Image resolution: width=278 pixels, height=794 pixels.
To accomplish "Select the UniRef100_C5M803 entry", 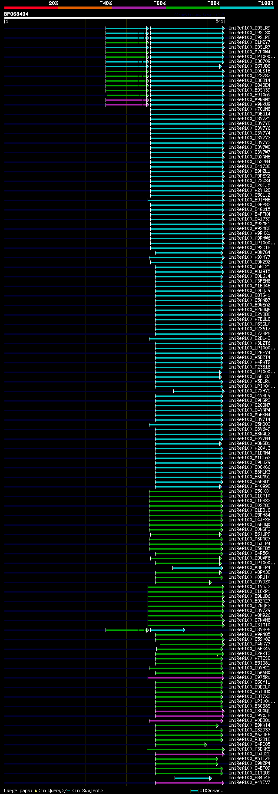I will (249, 425).
